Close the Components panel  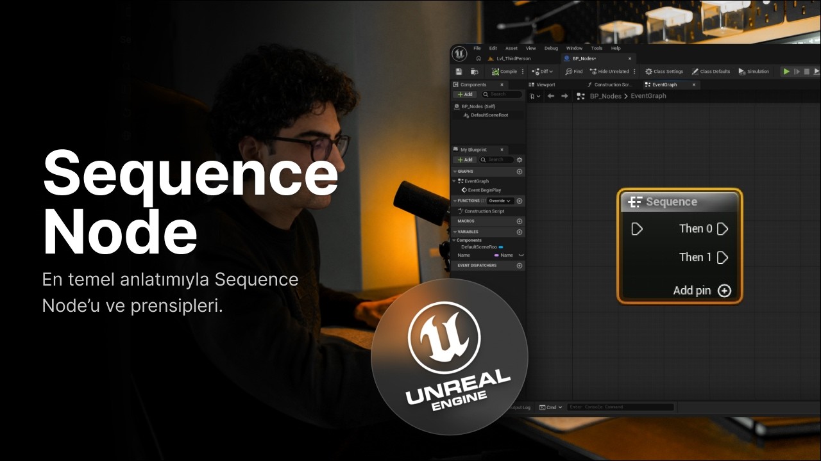pos(502,85)
